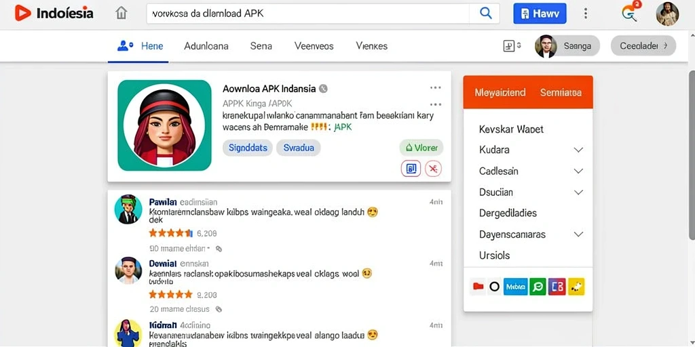The width and height of the screenshot is (695, 347).
Task: Click Dewaial reviewer avatar
Action: pyautogui.click(x=128, y=270)
